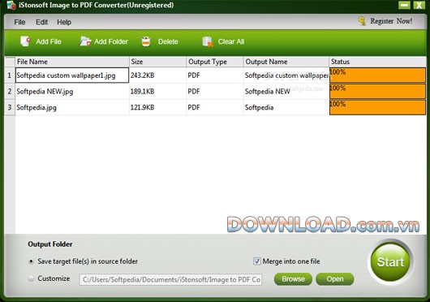Click the golden key register icon
Viewport: 430px width, 302px height.
pyautogui.click(x=362, y=21)
